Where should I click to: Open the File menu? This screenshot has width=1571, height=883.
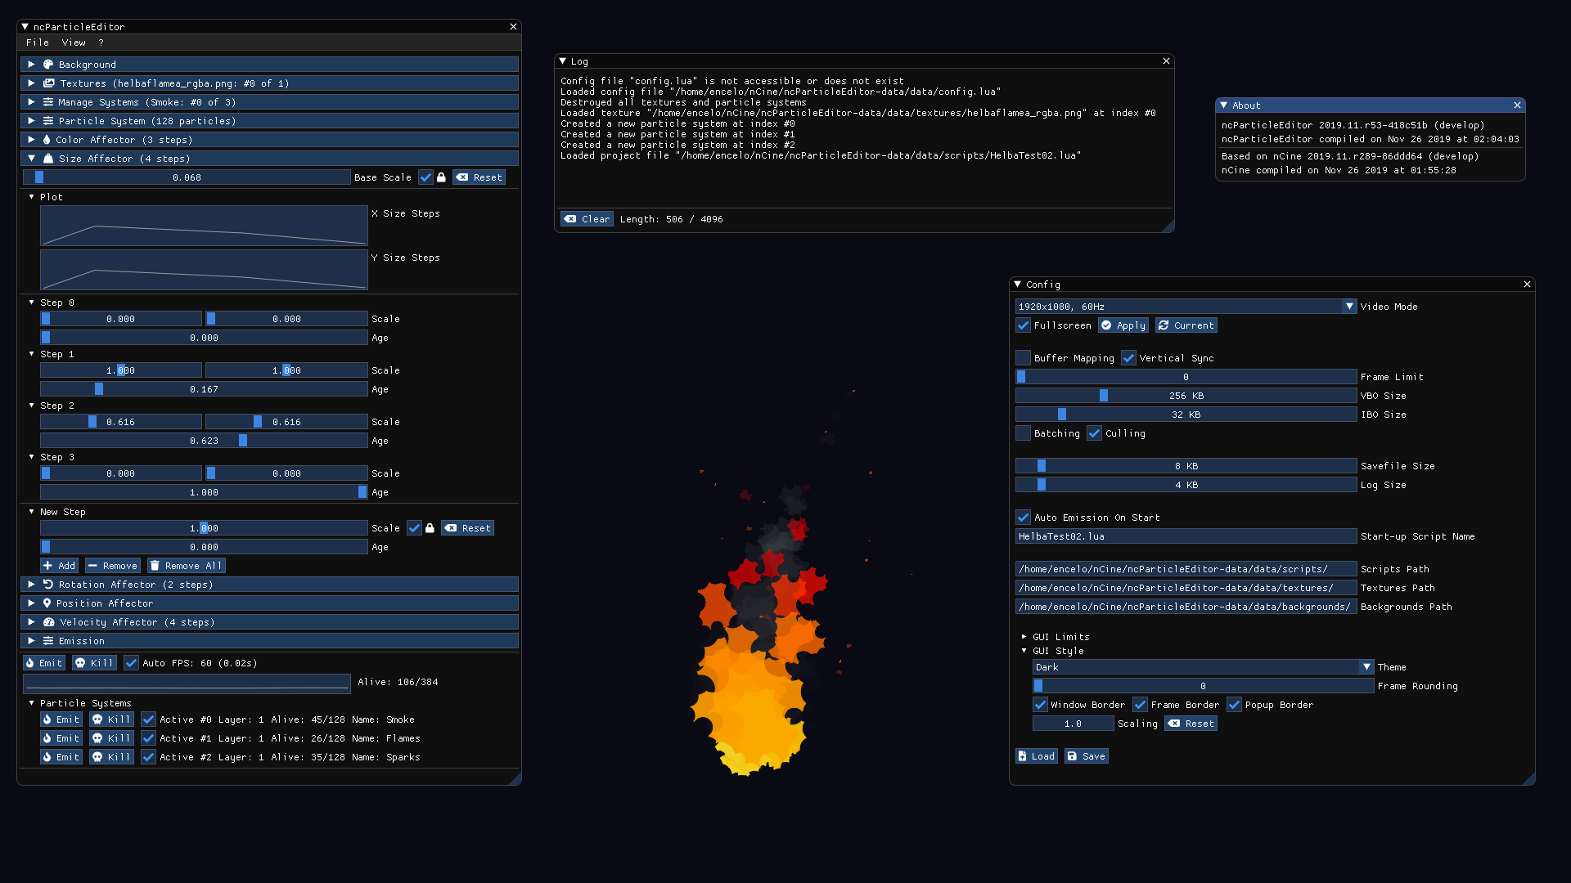pos(37,43)
